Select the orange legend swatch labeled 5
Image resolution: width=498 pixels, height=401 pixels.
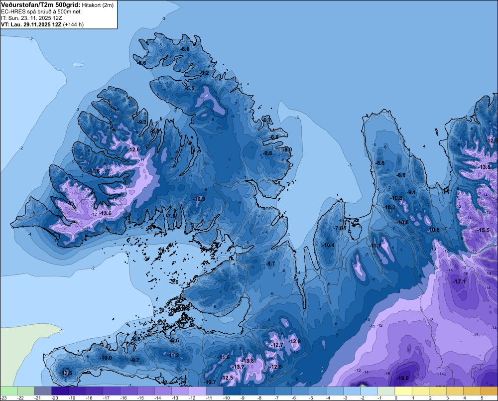point(489,391)
